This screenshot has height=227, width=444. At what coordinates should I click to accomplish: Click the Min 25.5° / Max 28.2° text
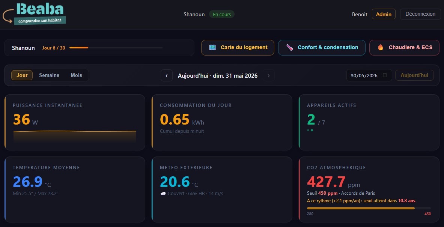click(35, 194)
